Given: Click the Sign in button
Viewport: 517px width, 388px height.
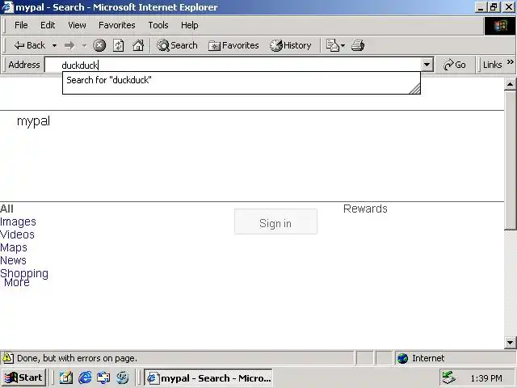Looking at the screenshot, I should [x=275, y=221].
